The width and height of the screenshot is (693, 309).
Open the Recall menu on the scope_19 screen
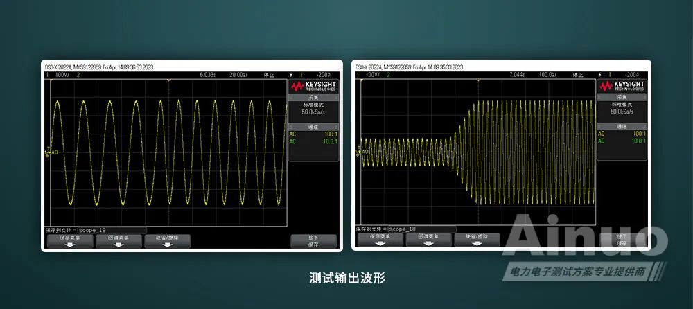tap(118, 240)
